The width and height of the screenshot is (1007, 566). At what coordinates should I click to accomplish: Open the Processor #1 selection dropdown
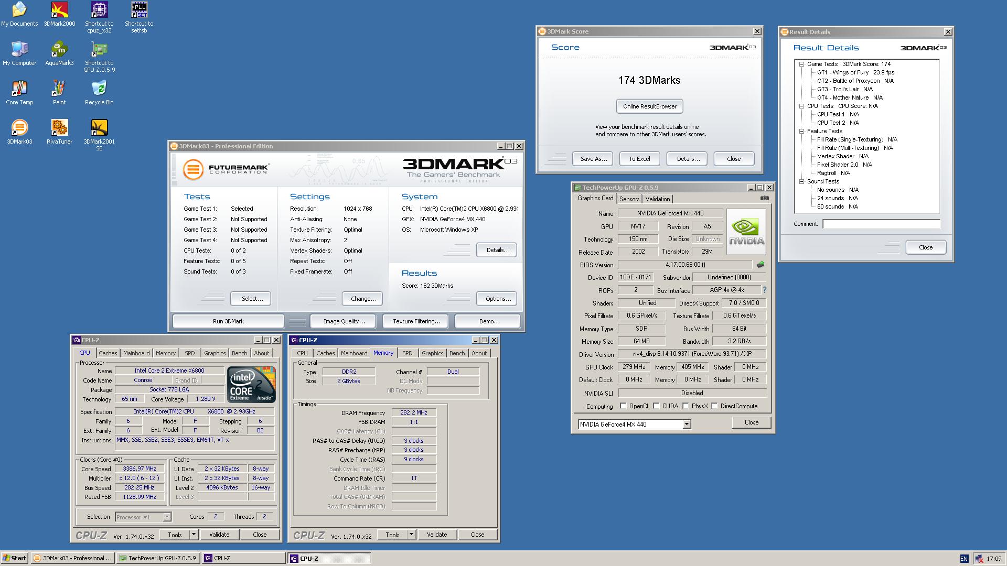pyautogui.click(x=167, y=517)
